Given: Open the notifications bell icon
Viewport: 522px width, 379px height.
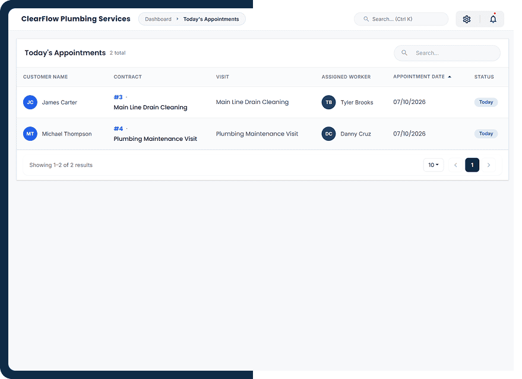Looking at the screenshot, I should [x=493, y=20].
